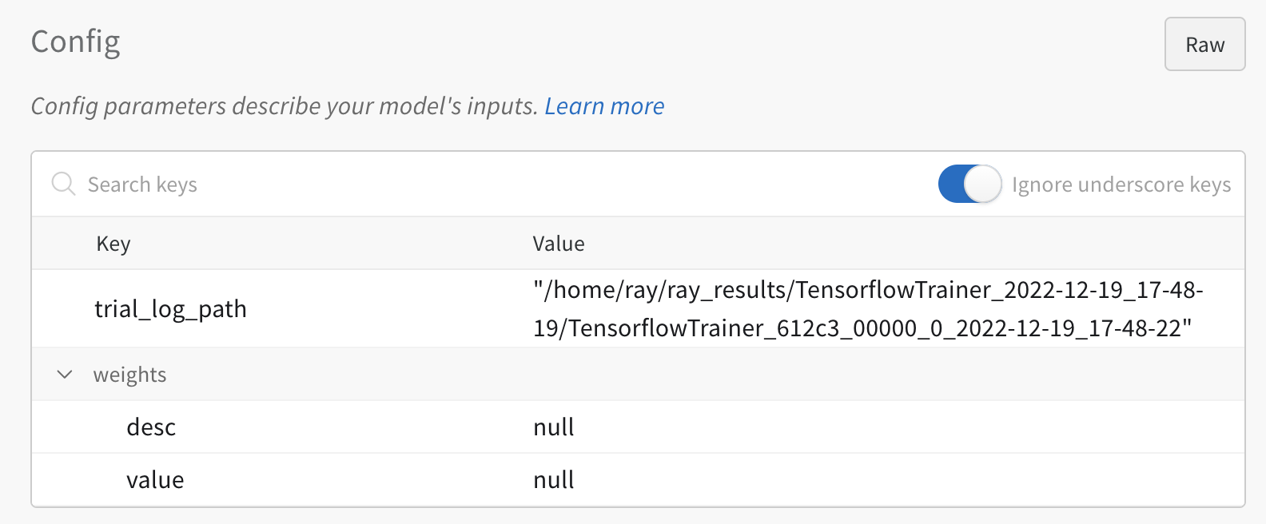Open the Learn more link
Image resolution: width=1266 pixels, height=524 pixels.
604,105
